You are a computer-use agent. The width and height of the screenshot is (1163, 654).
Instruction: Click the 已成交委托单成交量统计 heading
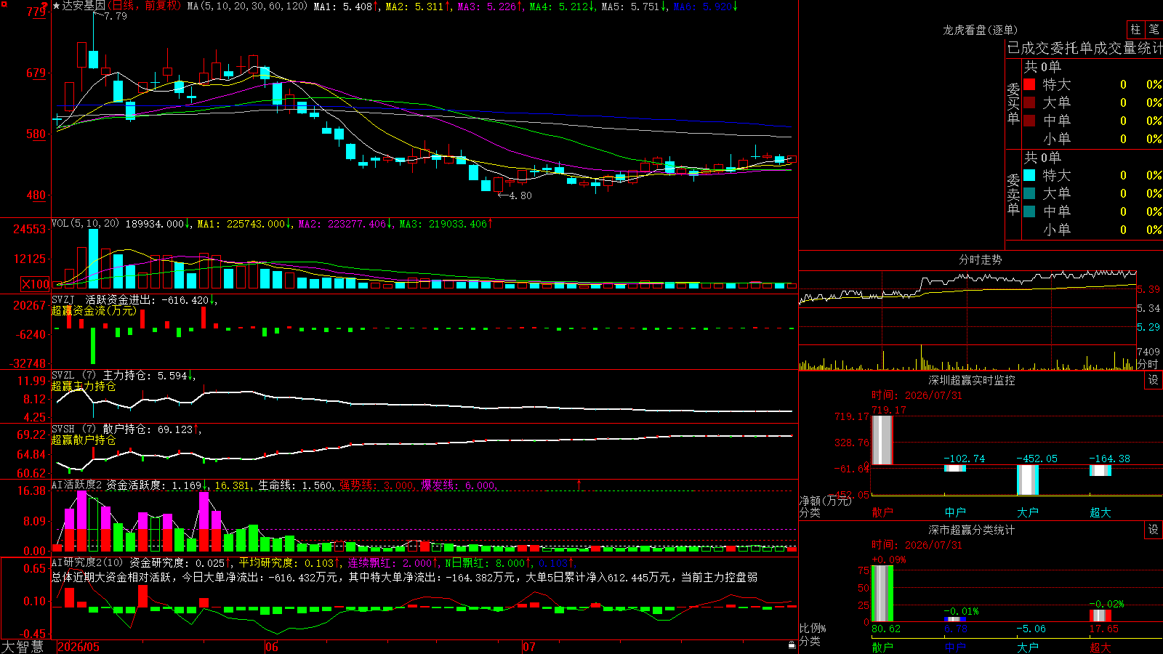[1084, 48]
